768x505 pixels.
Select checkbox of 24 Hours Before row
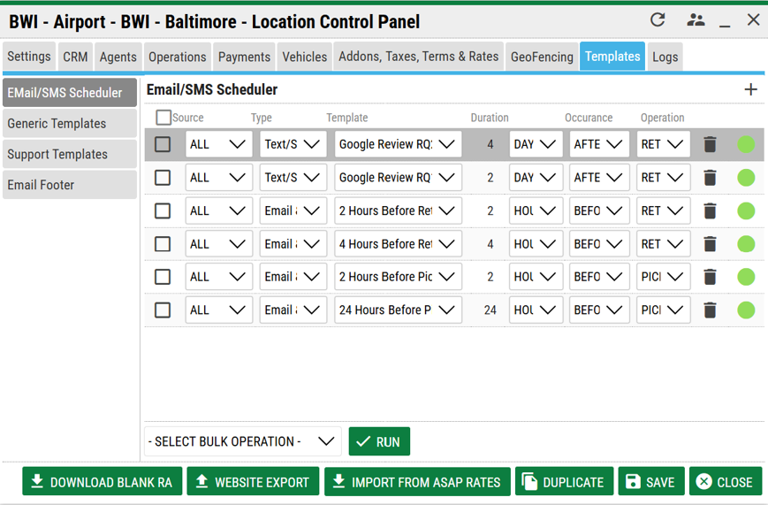pos(163,310)
